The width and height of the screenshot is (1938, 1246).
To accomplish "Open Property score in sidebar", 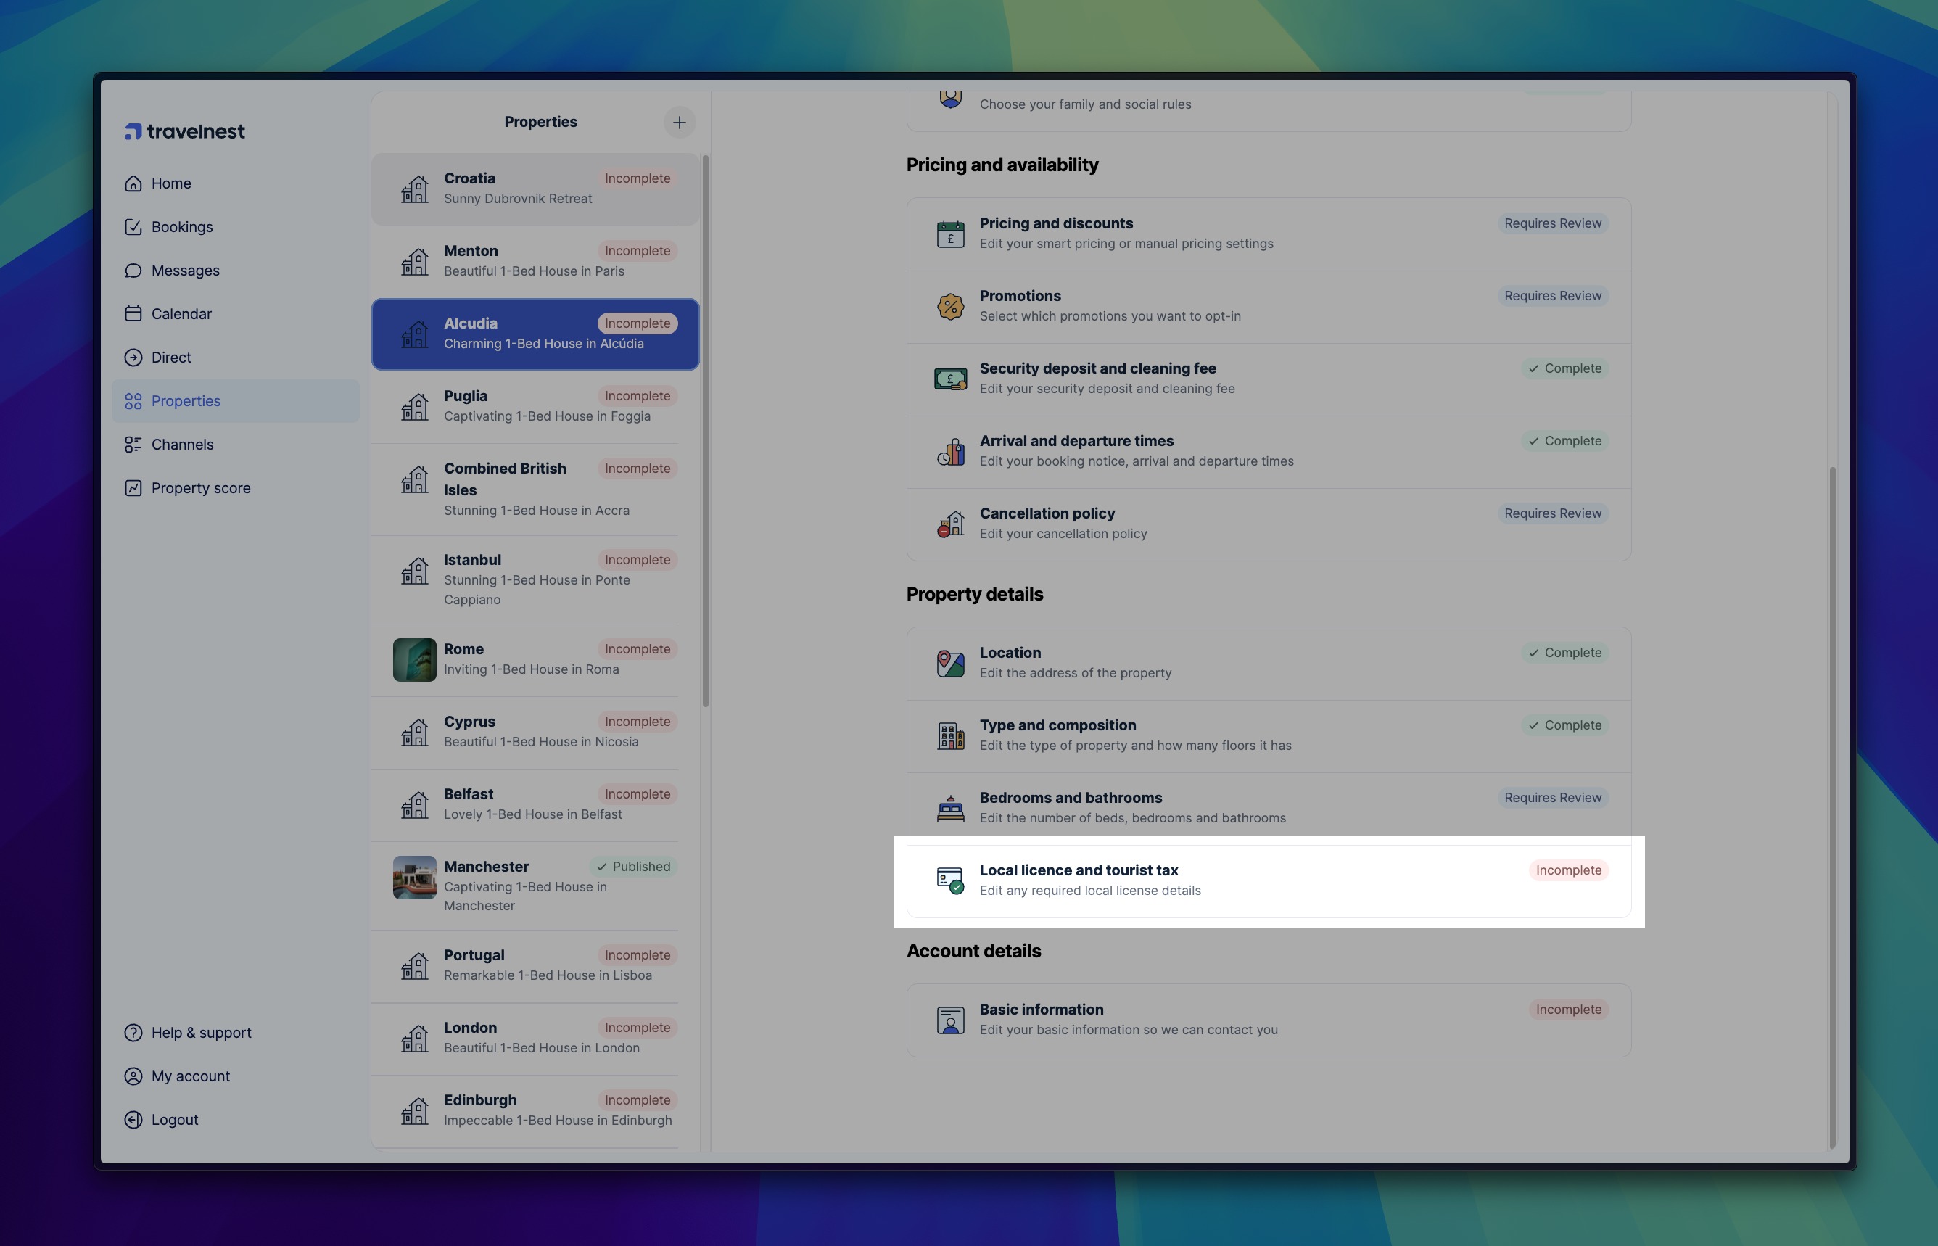I will (200, 488).
